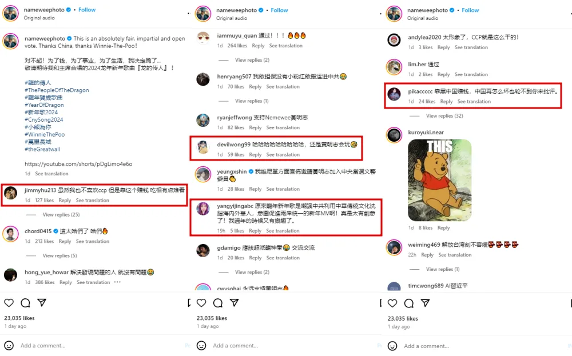572x356 pixels.
Task: Expand View replies (5) under chord0415
Action: (x=60, y=256)
